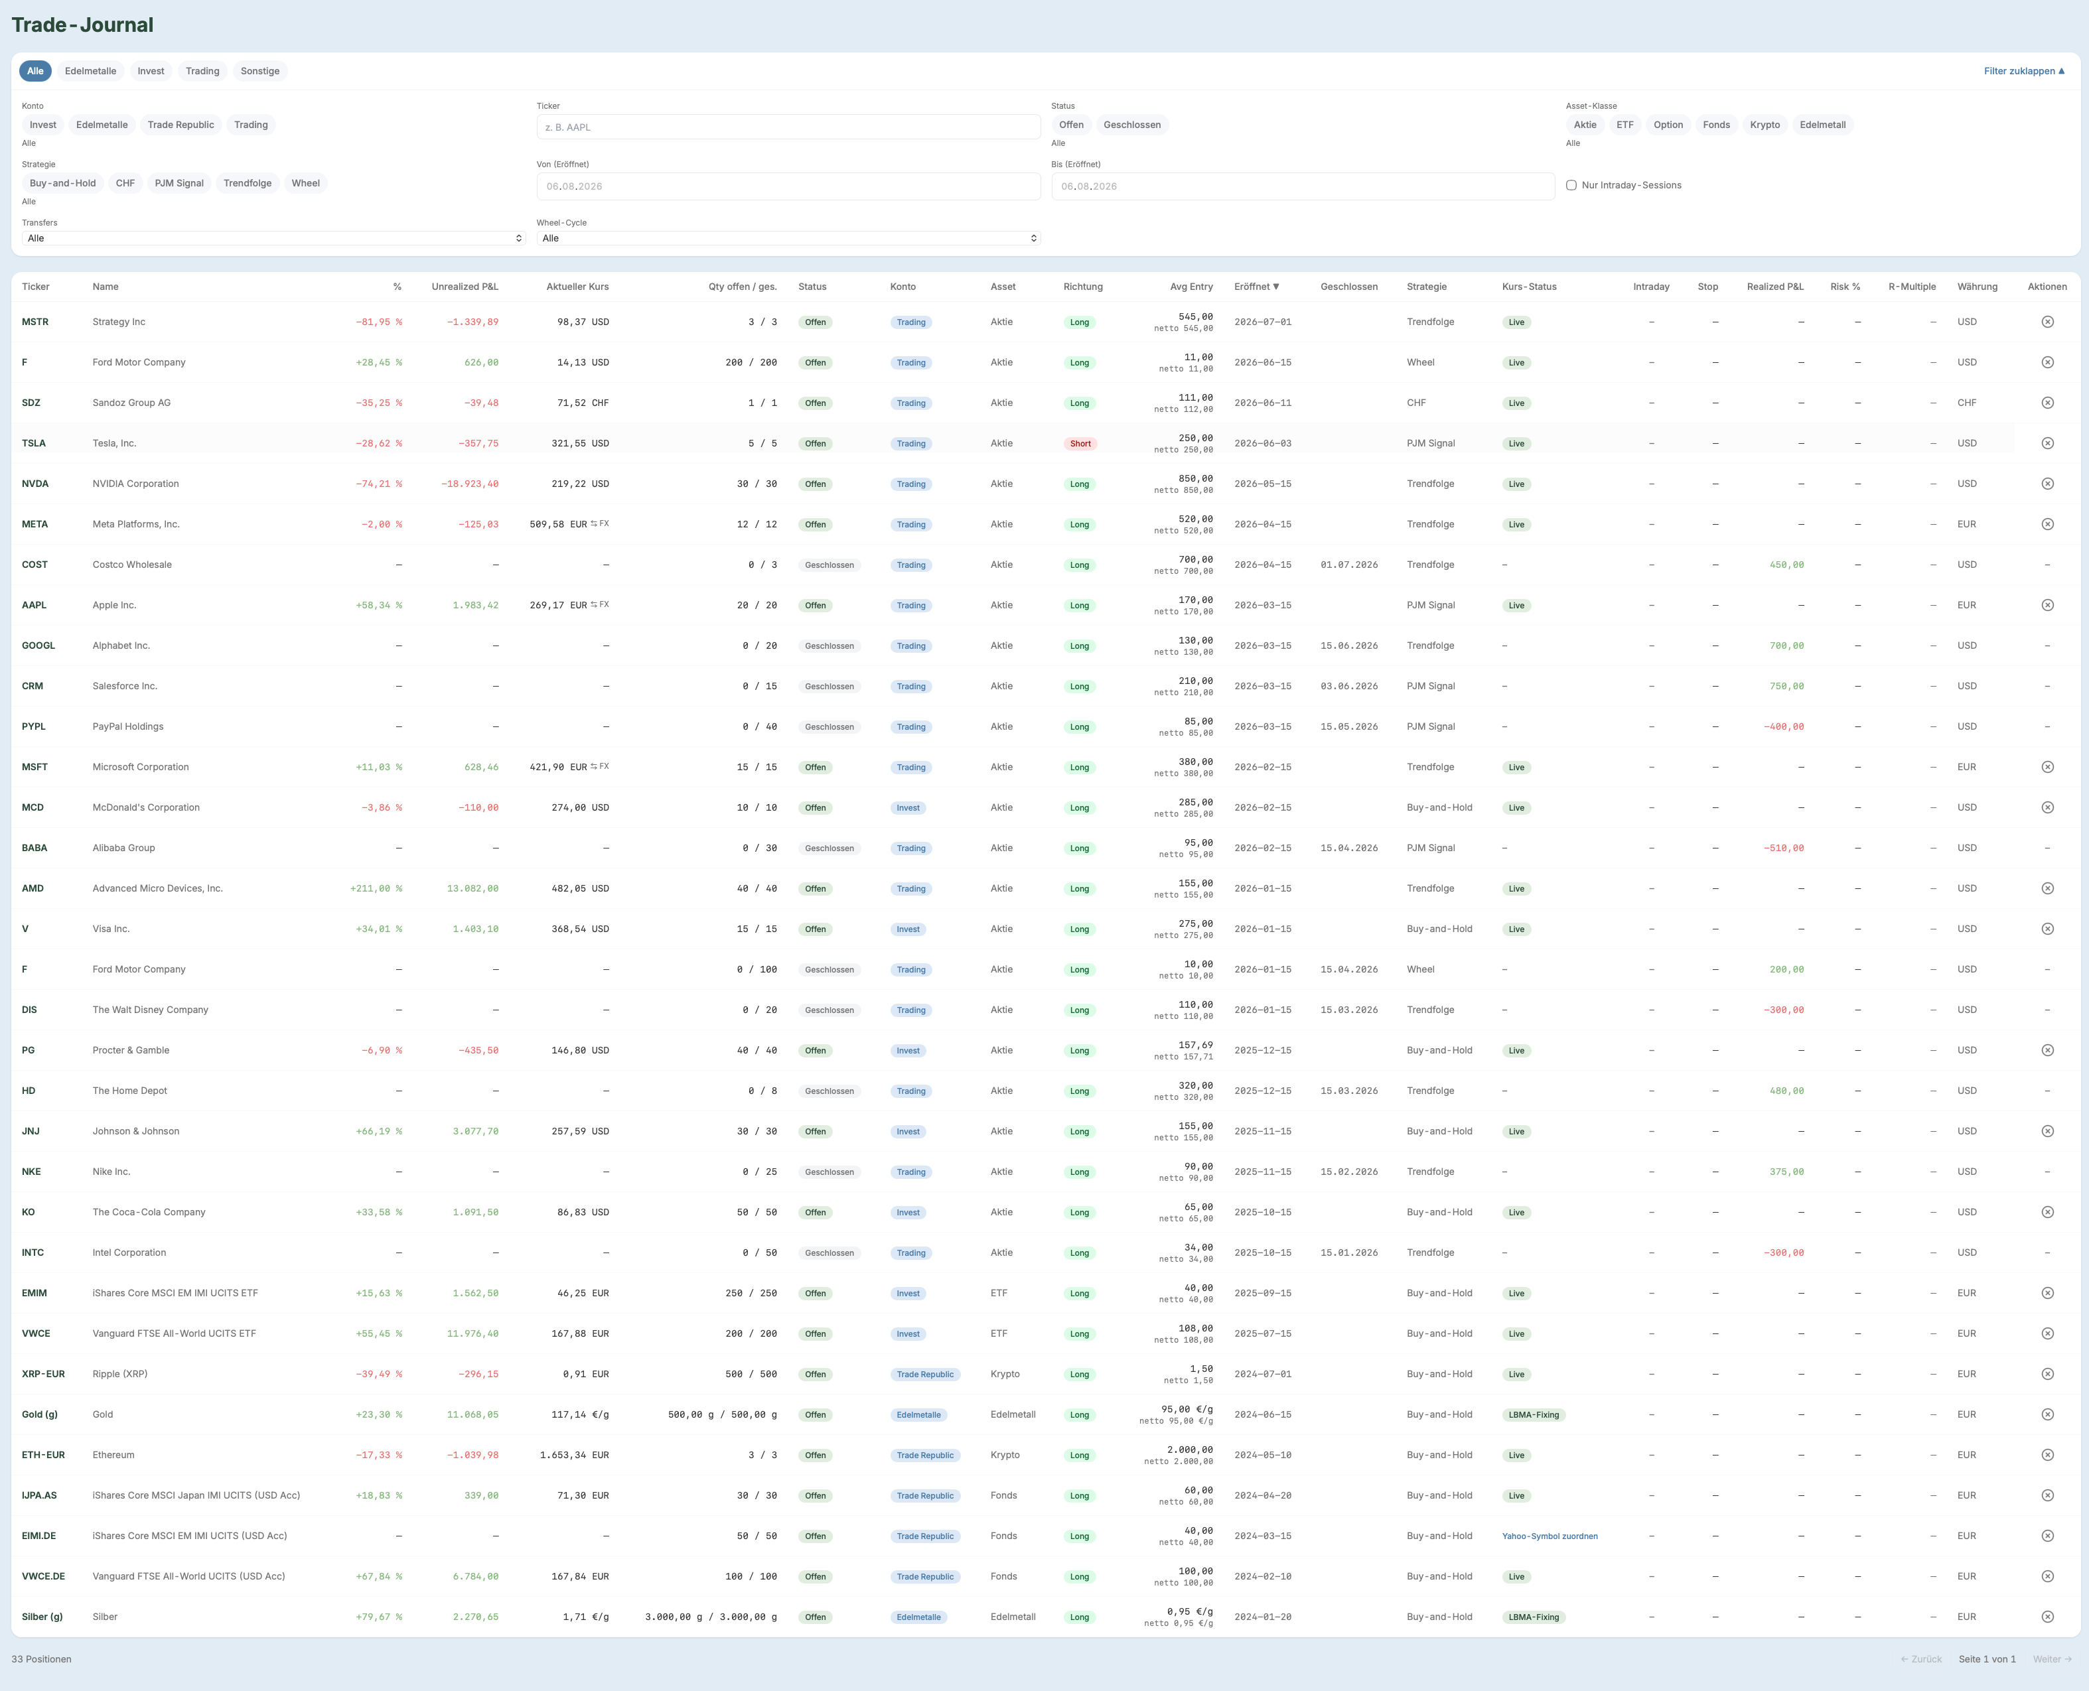Viewport: 2089px width, 1691px height.
Task: Click the action icon in the JNJ row
Action: coord(2047,1131)
